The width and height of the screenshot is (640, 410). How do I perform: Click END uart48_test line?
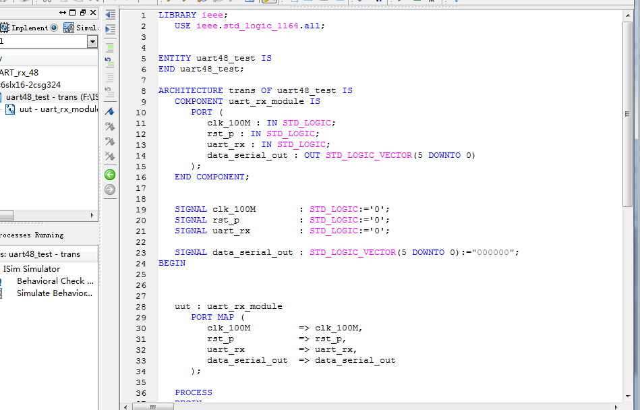click(x=201, y=69)
